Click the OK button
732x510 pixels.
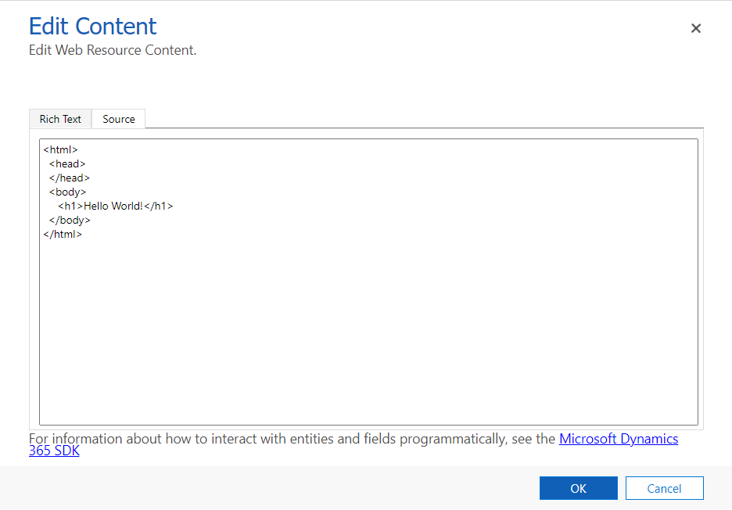click(578, 487)
